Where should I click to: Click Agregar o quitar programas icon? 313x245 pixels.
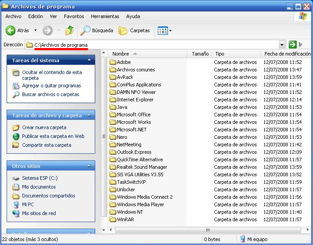click(x=16, y=86)
